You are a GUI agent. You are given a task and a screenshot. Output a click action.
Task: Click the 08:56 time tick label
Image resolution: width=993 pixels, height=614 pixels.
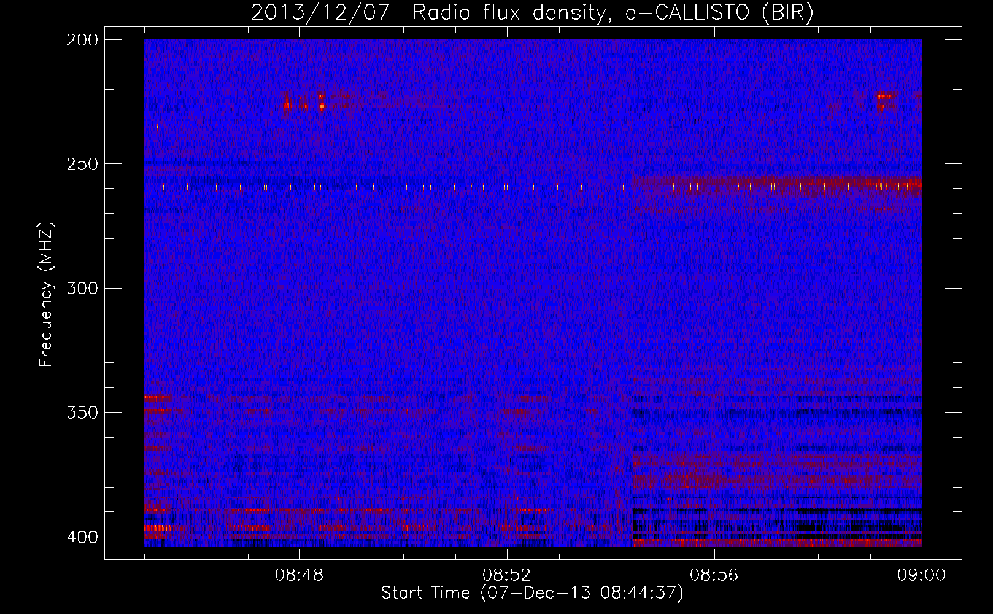pos(714,575)
